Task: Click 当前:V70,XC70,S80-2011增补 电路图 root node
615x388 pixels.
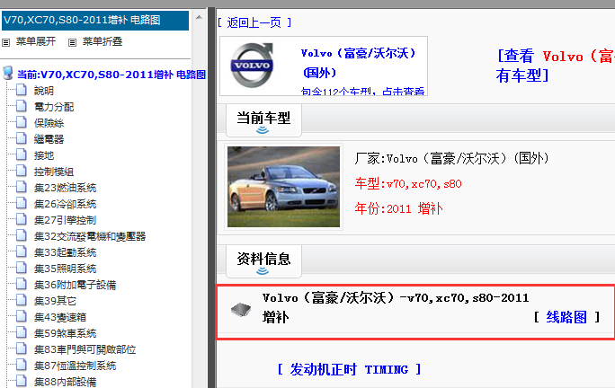Action: (111, 75)
